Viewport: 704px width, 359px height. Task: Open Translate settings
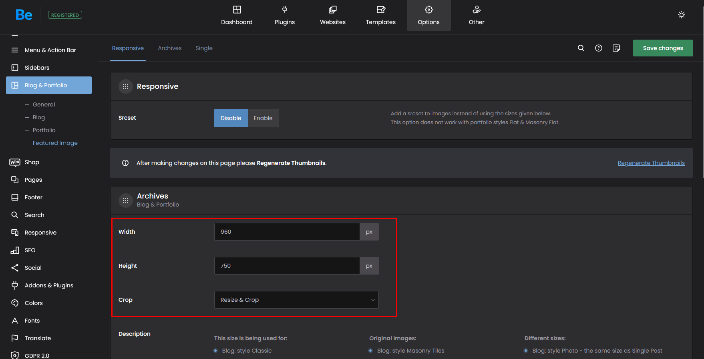(38, 338)
